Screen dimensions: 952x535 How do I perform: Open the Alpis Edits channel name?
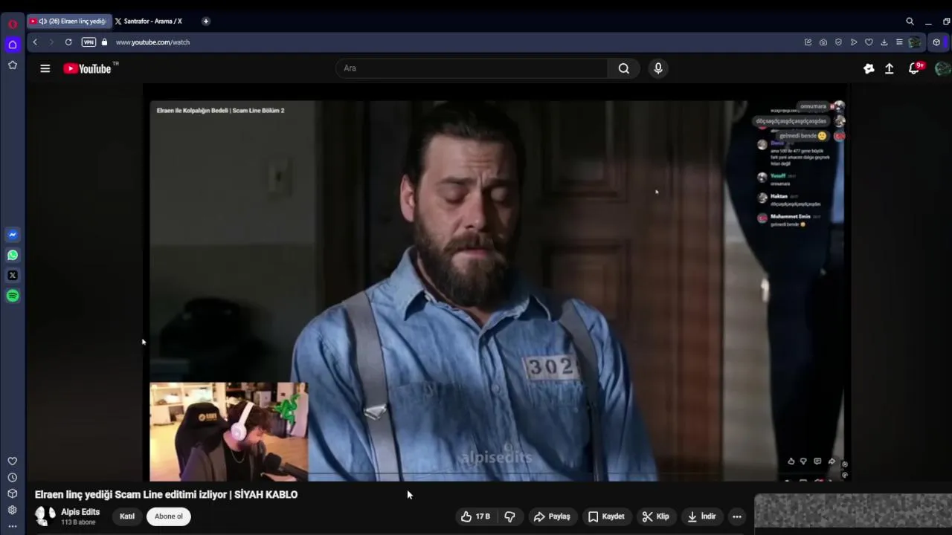tap(80, 512)
